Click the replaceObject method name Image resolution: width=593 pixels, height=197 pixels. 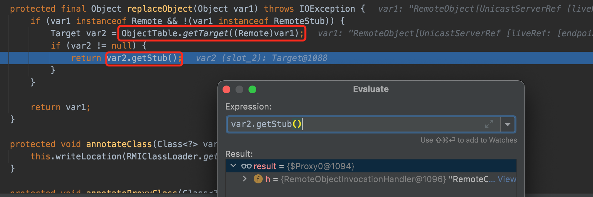point(160,9)
